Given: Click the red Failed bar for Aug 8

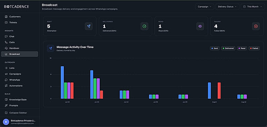Looking at the screenshot, I should (219, 90).
